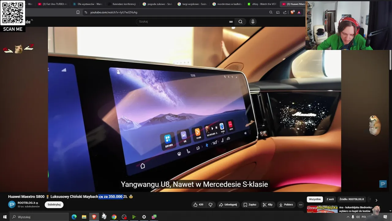Open the Brave Rewards triangle icon
The width and height of the screenshot is (392, 221).
tap(299, 12)
